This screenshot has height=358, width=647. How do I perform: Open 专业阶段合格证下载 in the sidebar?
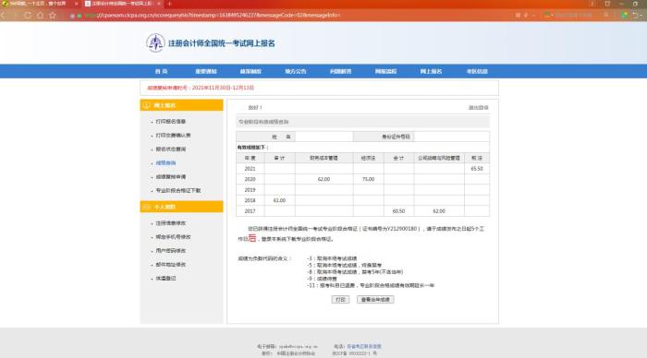pos(178,191)
